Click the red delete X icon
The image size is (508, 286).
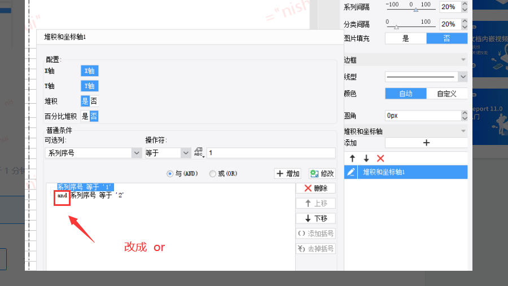tap(380, 159)
